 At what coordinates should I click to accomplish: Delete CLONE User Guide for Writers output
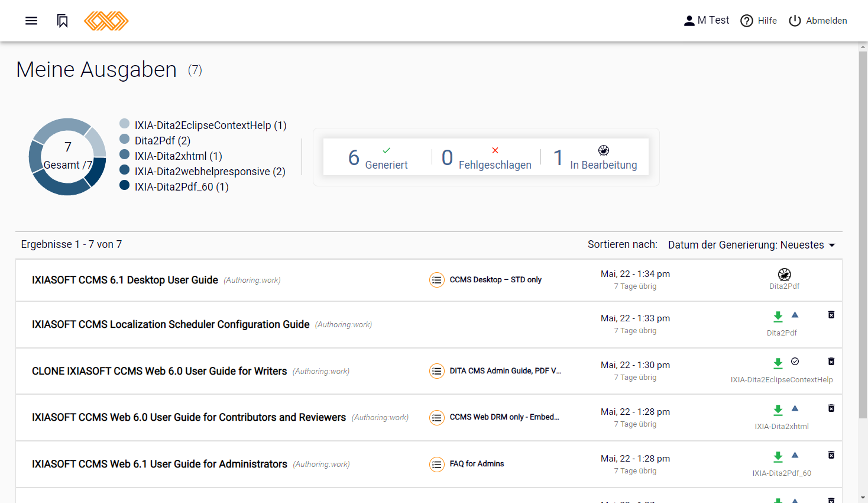click(x=831, y=362)
